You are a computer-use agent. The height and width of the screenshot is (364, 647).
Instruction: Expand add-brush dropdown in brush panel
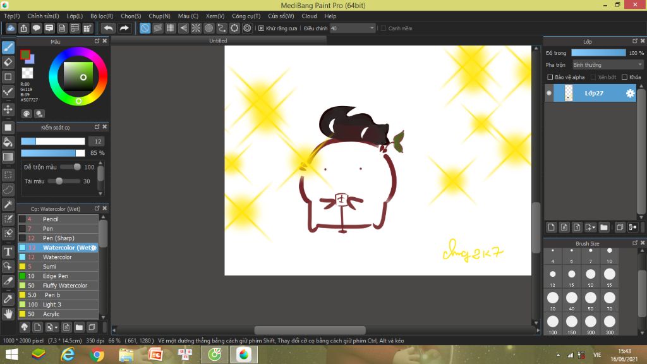(x=52, y=327)
